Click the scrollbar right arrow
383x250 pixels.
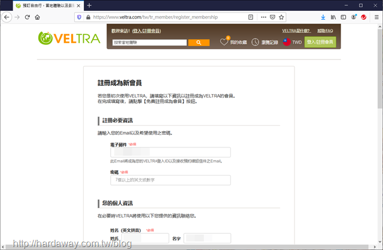(375, 247)
